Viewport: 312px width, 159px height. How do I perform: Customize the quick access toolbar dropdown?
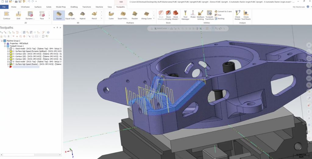tap(36, 2)
